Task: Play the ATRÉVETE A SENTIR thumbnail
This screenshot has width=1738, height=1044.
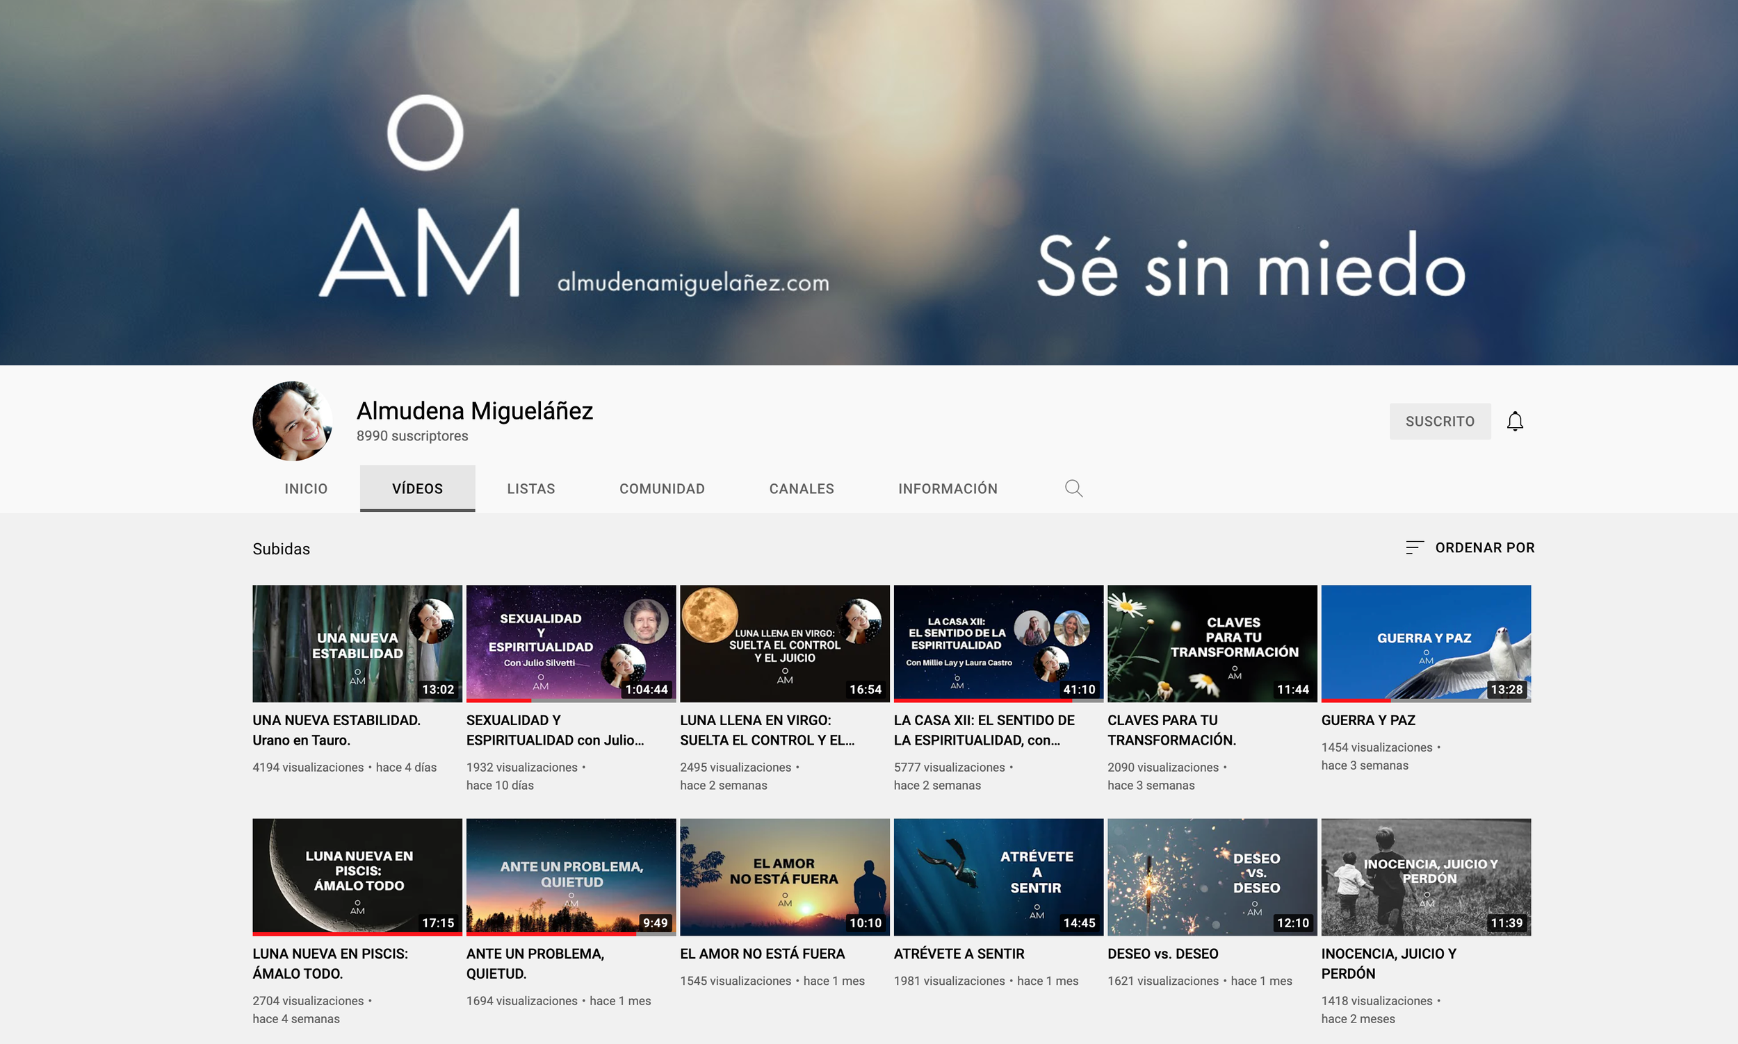Action: pyautogui.click(x=999, y=877)
